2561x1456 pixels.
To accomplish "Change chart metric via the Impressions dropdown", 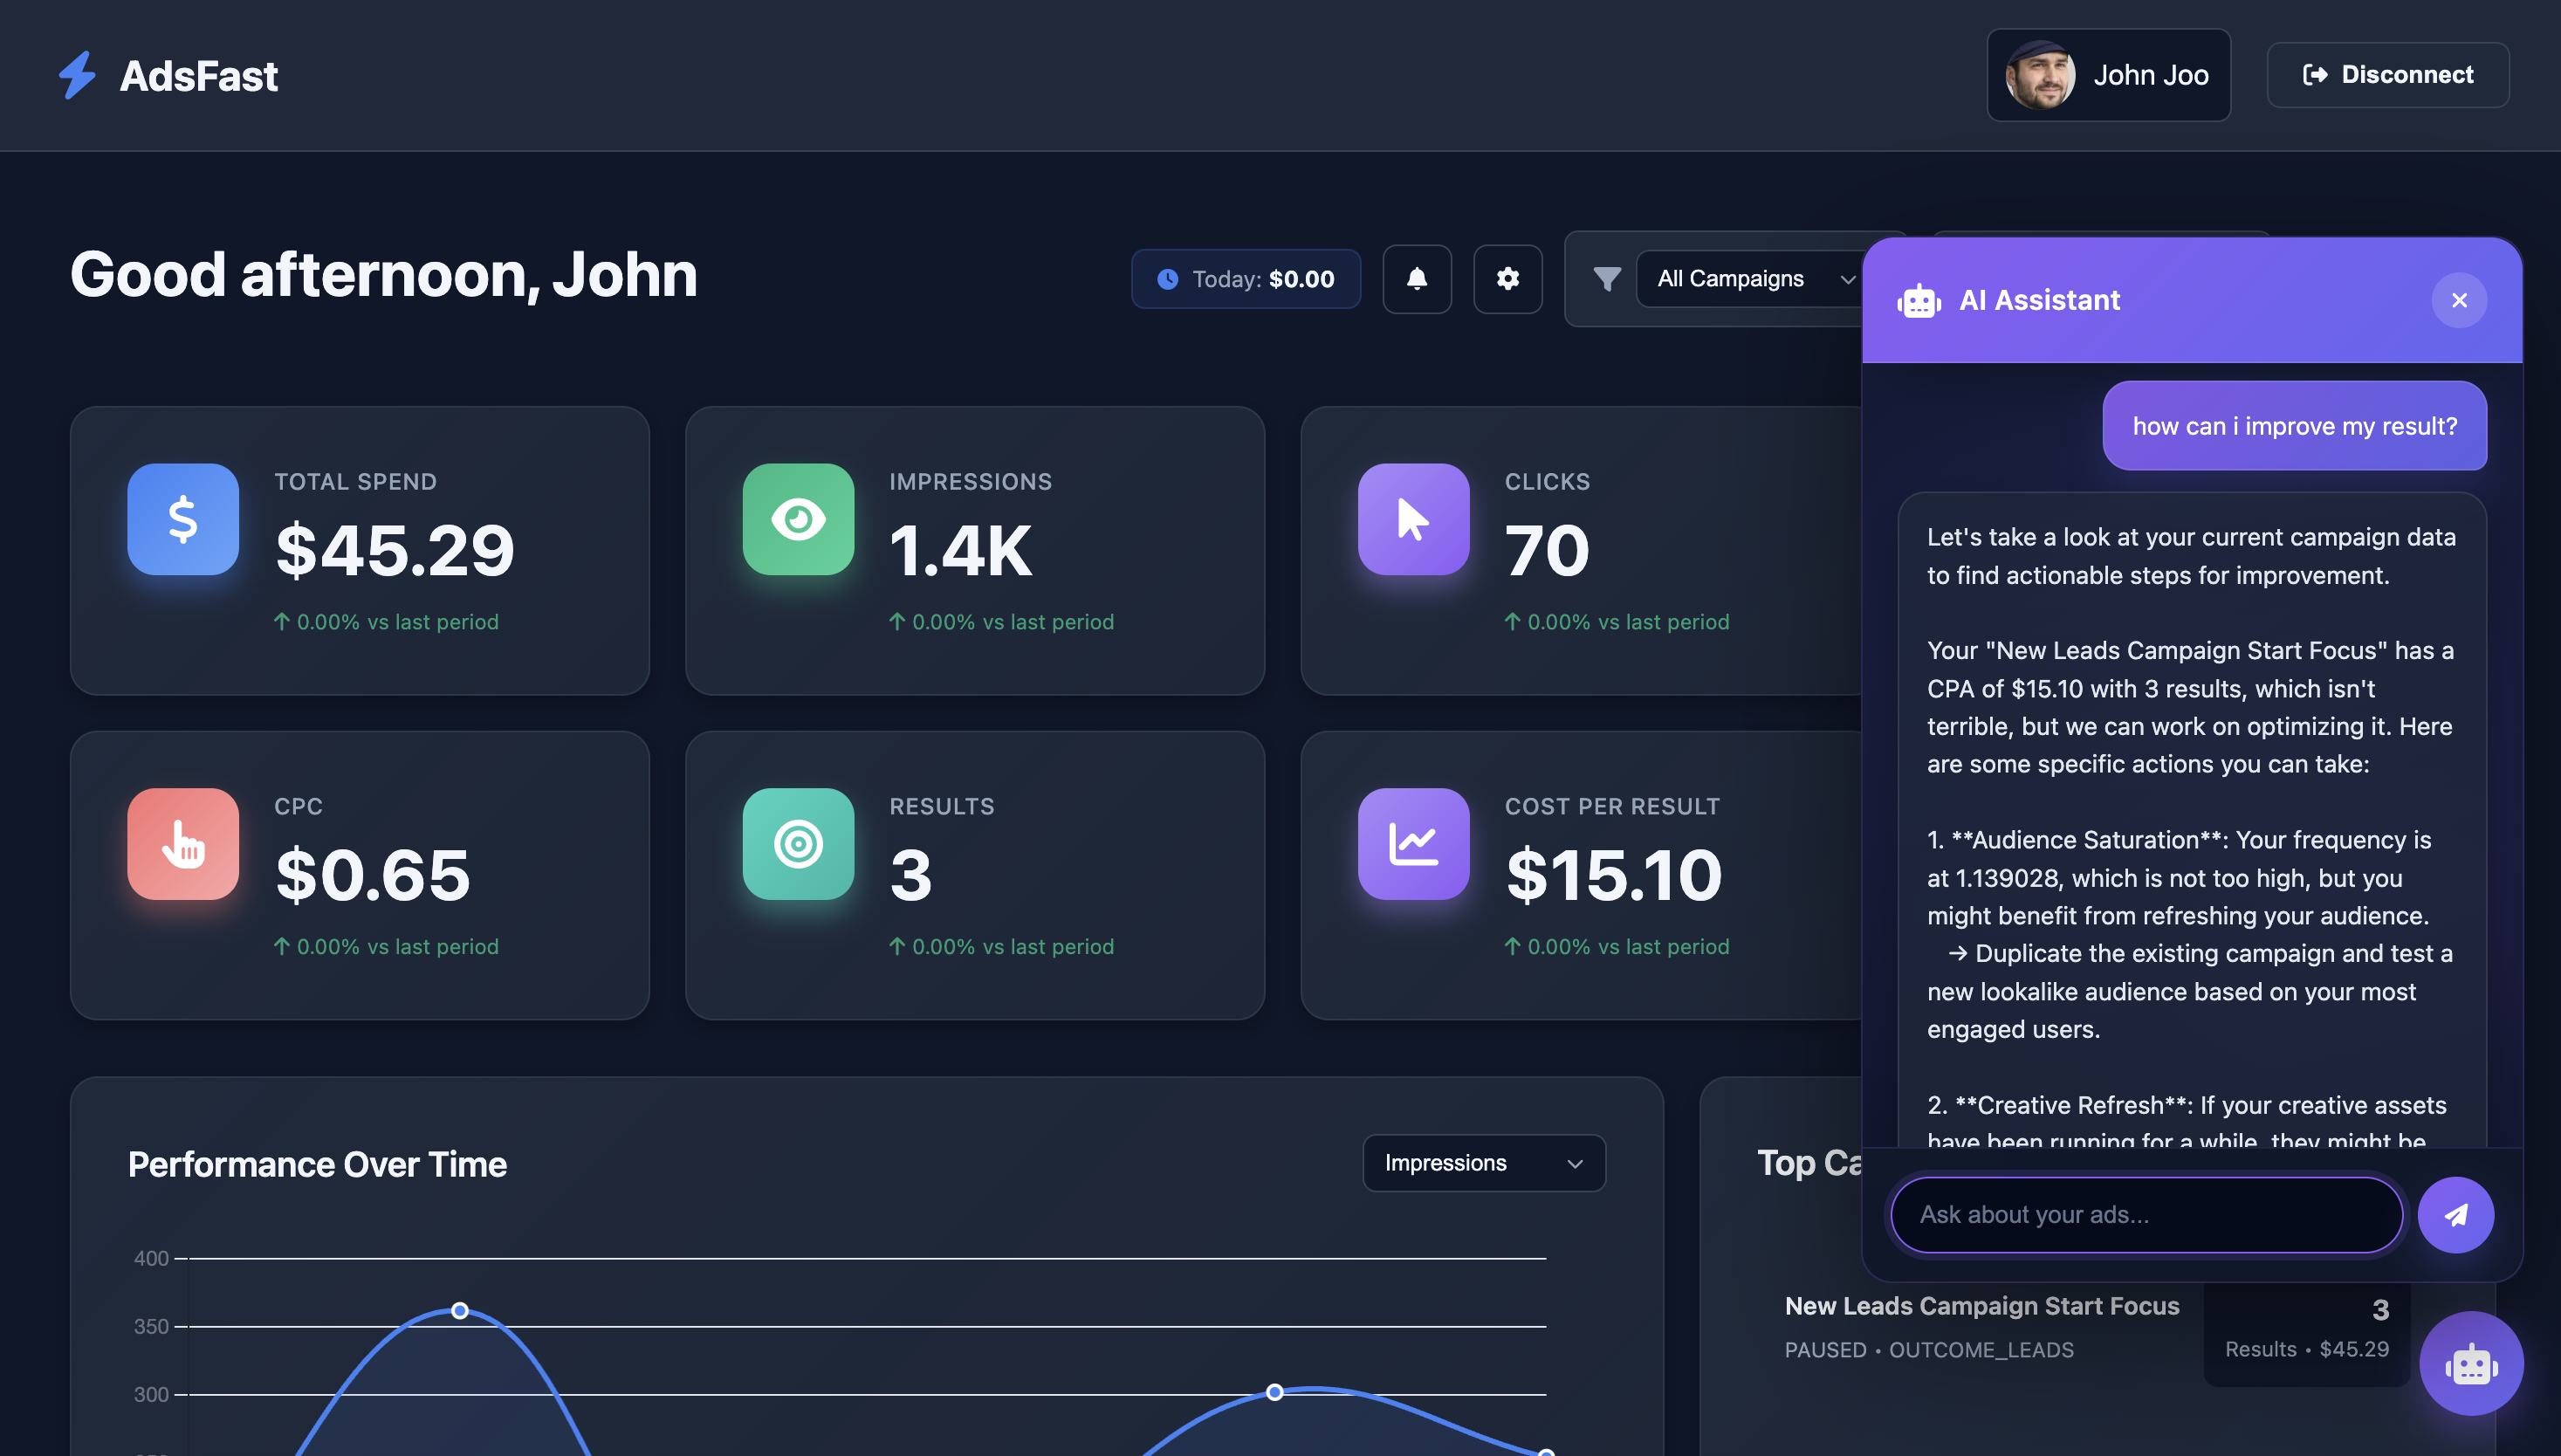I will (1483, 1163).
